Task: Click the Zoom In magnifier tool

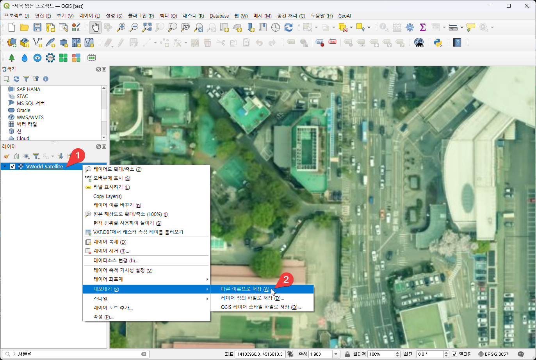Action: (x=121, y=27)
